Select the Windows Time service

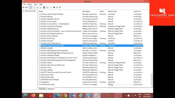[46, 68]
